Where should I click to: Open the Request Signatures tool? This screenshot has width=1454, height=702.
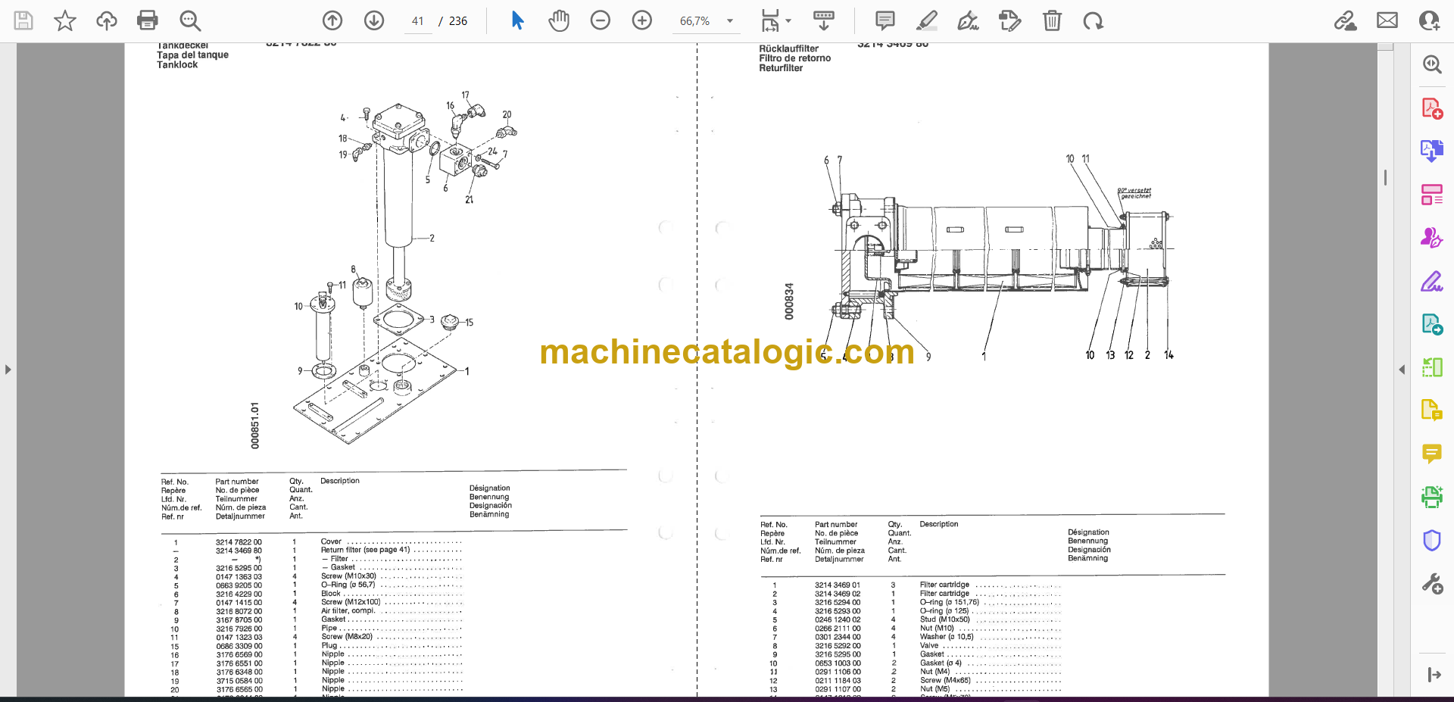(x=1432, y=238)
